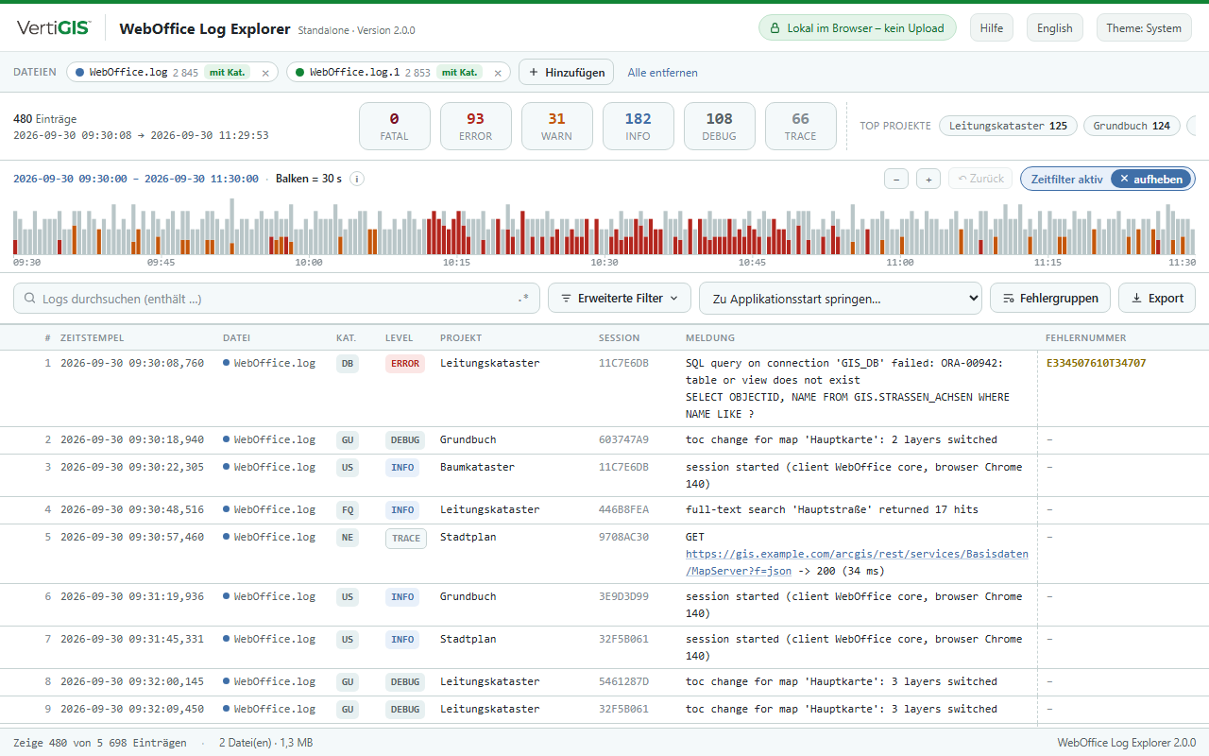Image resolution: width=1209 pixels, height=756 pixels.
Task: Export the log entries
Action: 1157,299
